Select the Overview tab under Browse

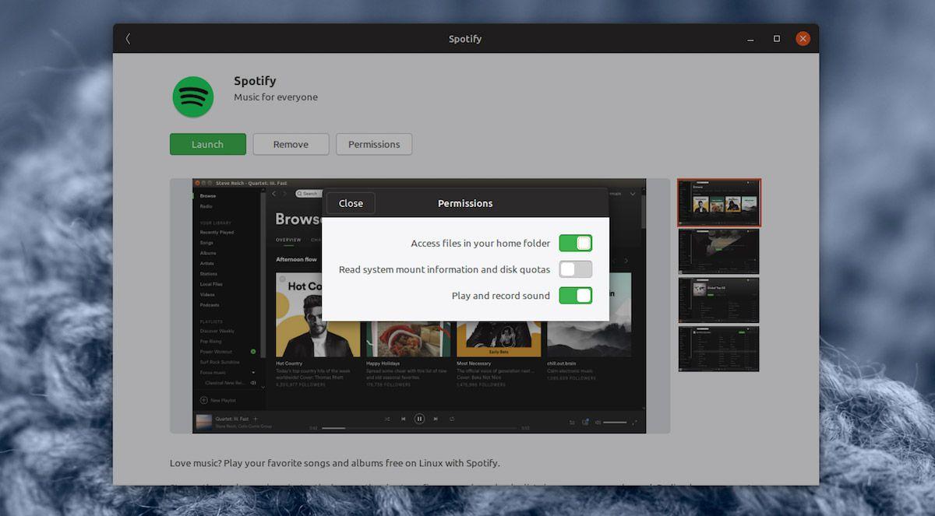[x=288, y=240]
